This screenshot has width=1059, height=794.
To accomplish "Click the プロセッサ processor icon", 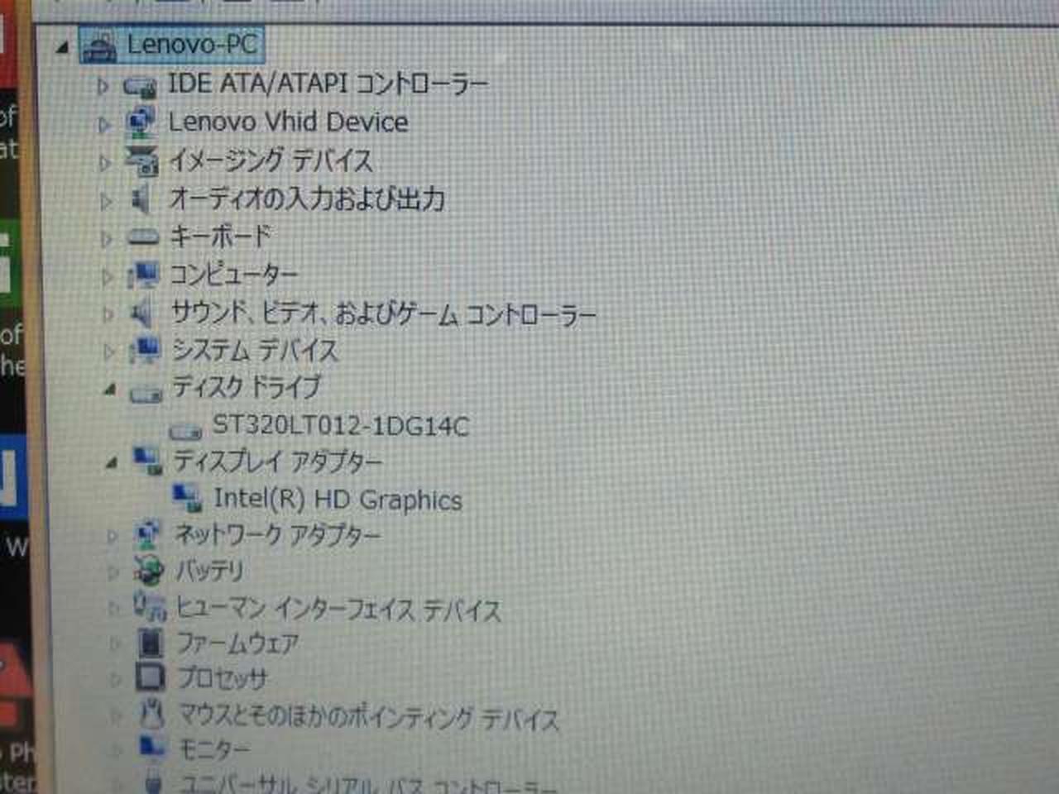I will coord(150,677).
